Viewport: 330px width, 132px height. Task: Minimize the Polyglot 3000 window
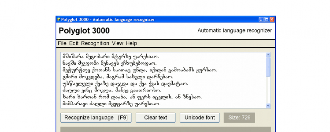coord(261,20)
